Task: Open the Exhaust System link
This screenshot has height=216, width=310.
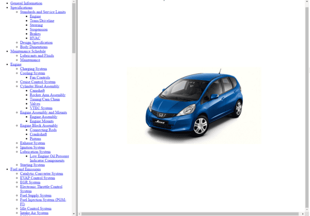Action: click(x=33, y=143)
